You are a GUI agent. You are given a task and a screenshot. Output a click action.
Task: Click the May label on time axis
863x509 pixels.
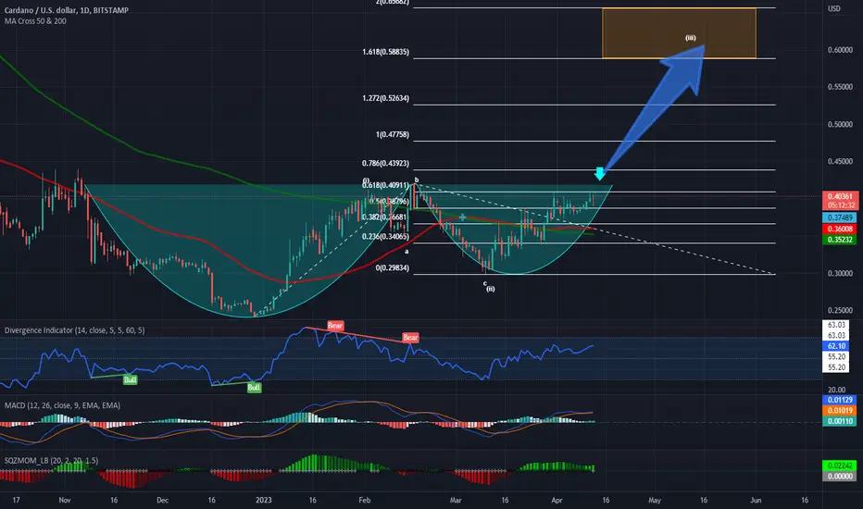point(655,500)
